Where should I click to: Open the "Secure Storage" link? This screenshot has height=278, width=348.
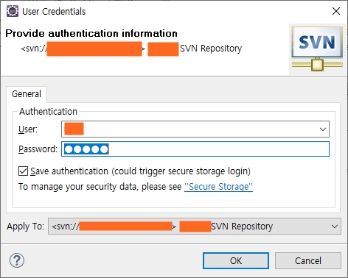coord(218,187)
